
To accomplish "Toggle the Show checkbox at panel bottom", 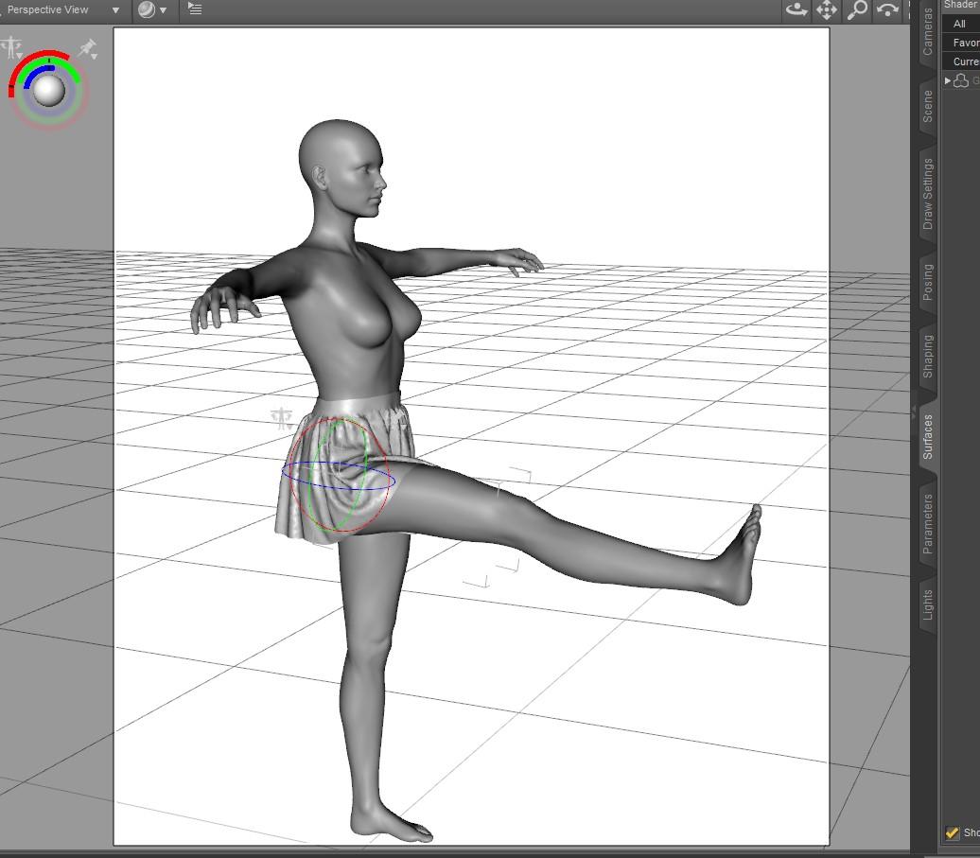I will (952, 832).
